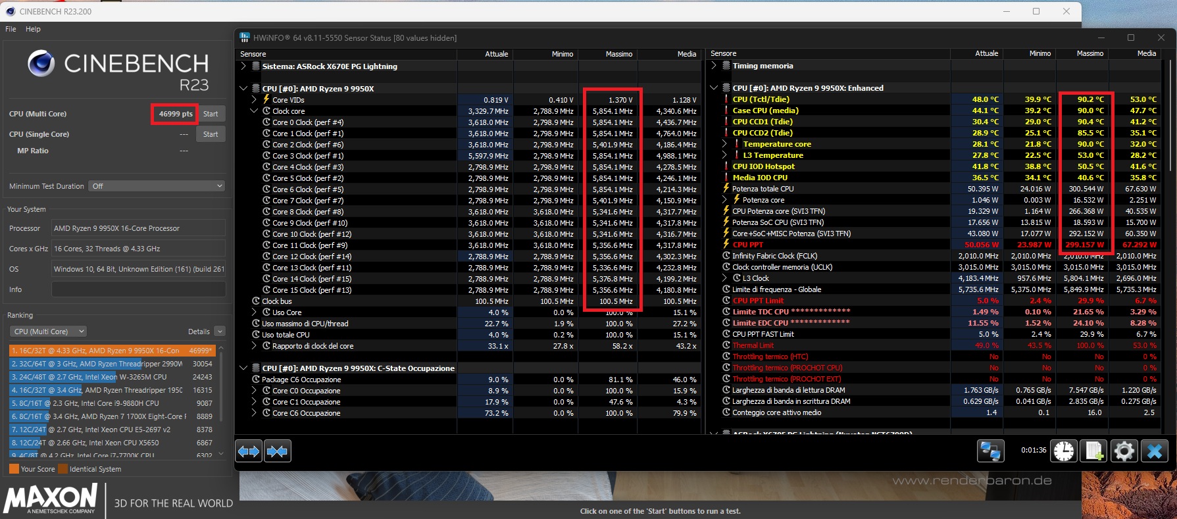This screenshot has width=1177, height=519.
Task: Click the brown Identical System legend swatch
Action: click(63, 469)
